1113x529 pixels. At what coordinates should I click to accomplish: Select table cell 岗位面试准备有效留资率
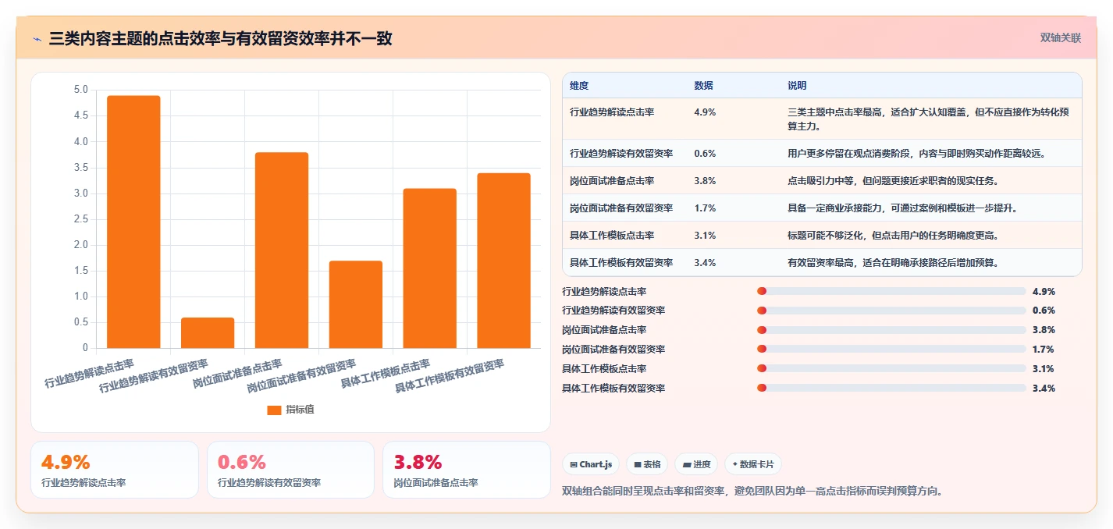[x=621, y=208]
